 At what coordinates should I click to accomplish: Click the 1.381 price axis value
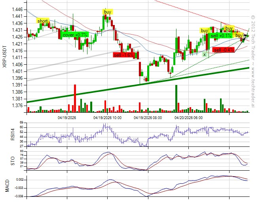pos(17,99)
